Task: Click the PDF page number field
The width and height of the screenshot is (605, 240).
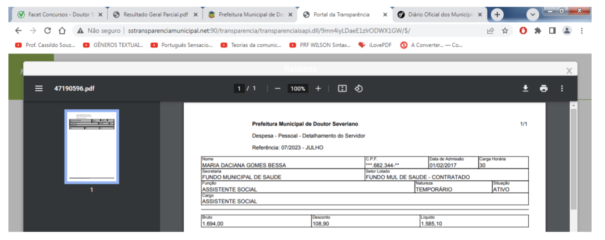Action: point(239,89)
